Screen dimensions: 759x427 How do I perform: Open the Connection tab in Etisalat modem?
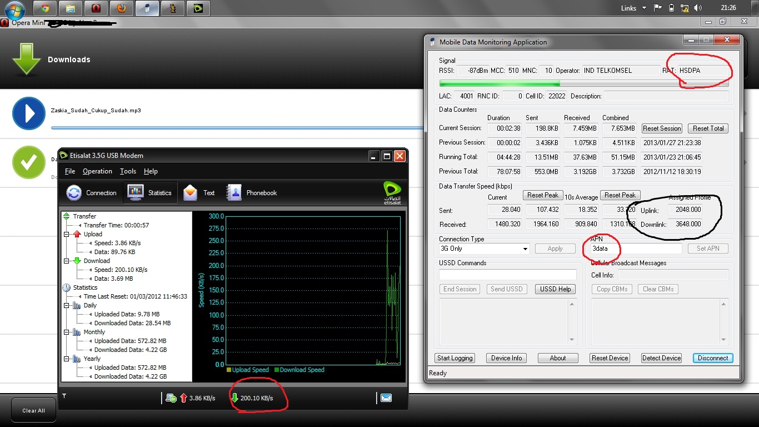coord(92,193)
